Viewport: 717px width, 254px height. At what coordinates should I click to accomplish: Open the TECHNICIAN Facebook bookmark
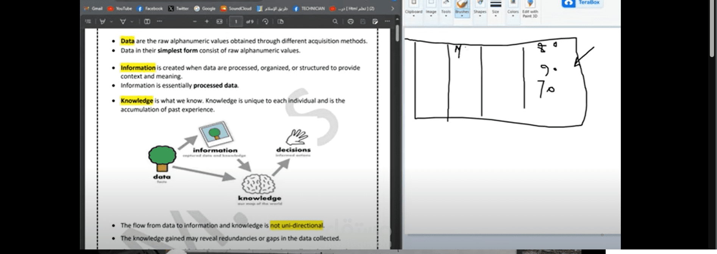click(x=309, y=8)
